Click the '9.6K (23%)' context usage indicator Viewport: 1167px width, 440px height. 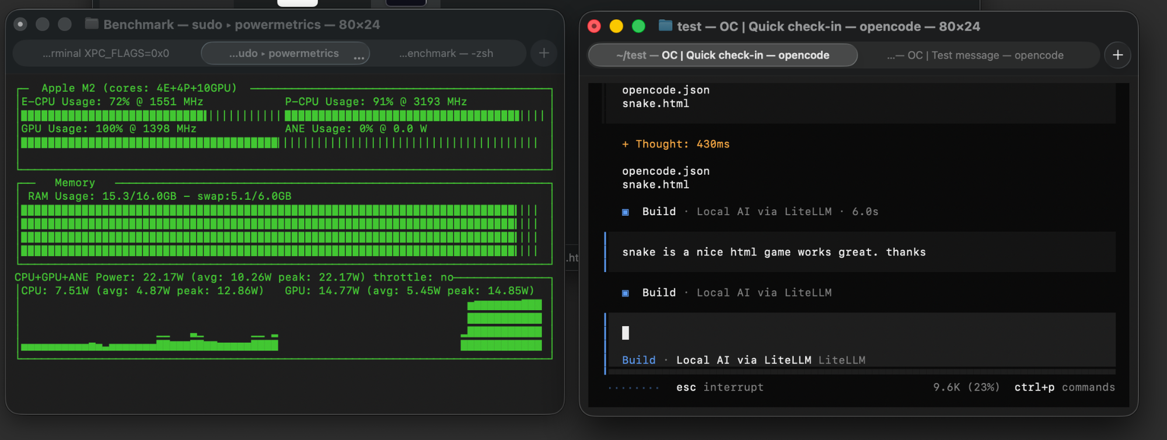966,388
